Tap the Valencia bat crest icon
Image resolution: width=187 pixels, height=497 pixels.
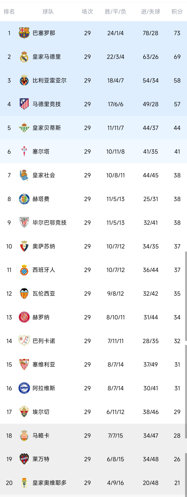coord(24,294)
